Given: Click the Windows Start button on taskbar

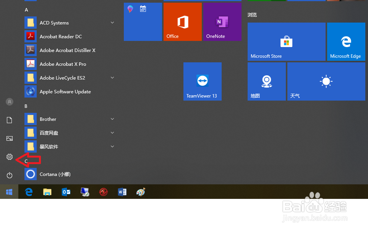Looking at the screenshot, I should point(9,192).
